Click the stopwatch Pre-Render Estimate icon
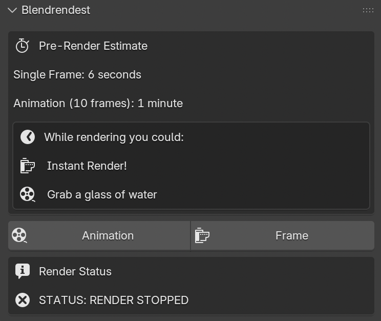The width and height of the screenshot is (381, 321). pos(23,46)
